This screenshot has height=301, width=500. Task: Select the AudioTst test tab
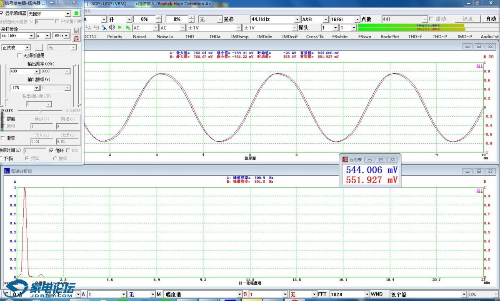[x=490, y=37]
